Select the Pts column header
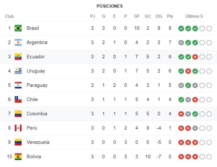Image resolution: width=217 pixels, height=167 pixels. [170, 16]
